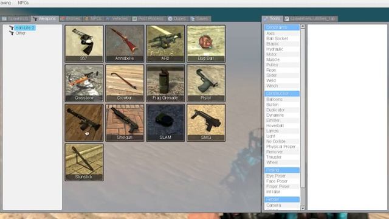
Task: Spawn the Shotgun weapon
Action: point(125,123)
